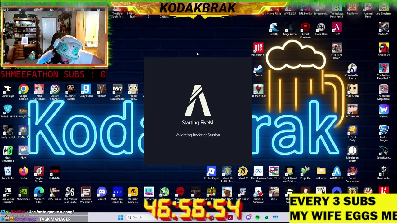Open the WeMod desktop icon
Screen dimensions: 397x223
(384, 111)
